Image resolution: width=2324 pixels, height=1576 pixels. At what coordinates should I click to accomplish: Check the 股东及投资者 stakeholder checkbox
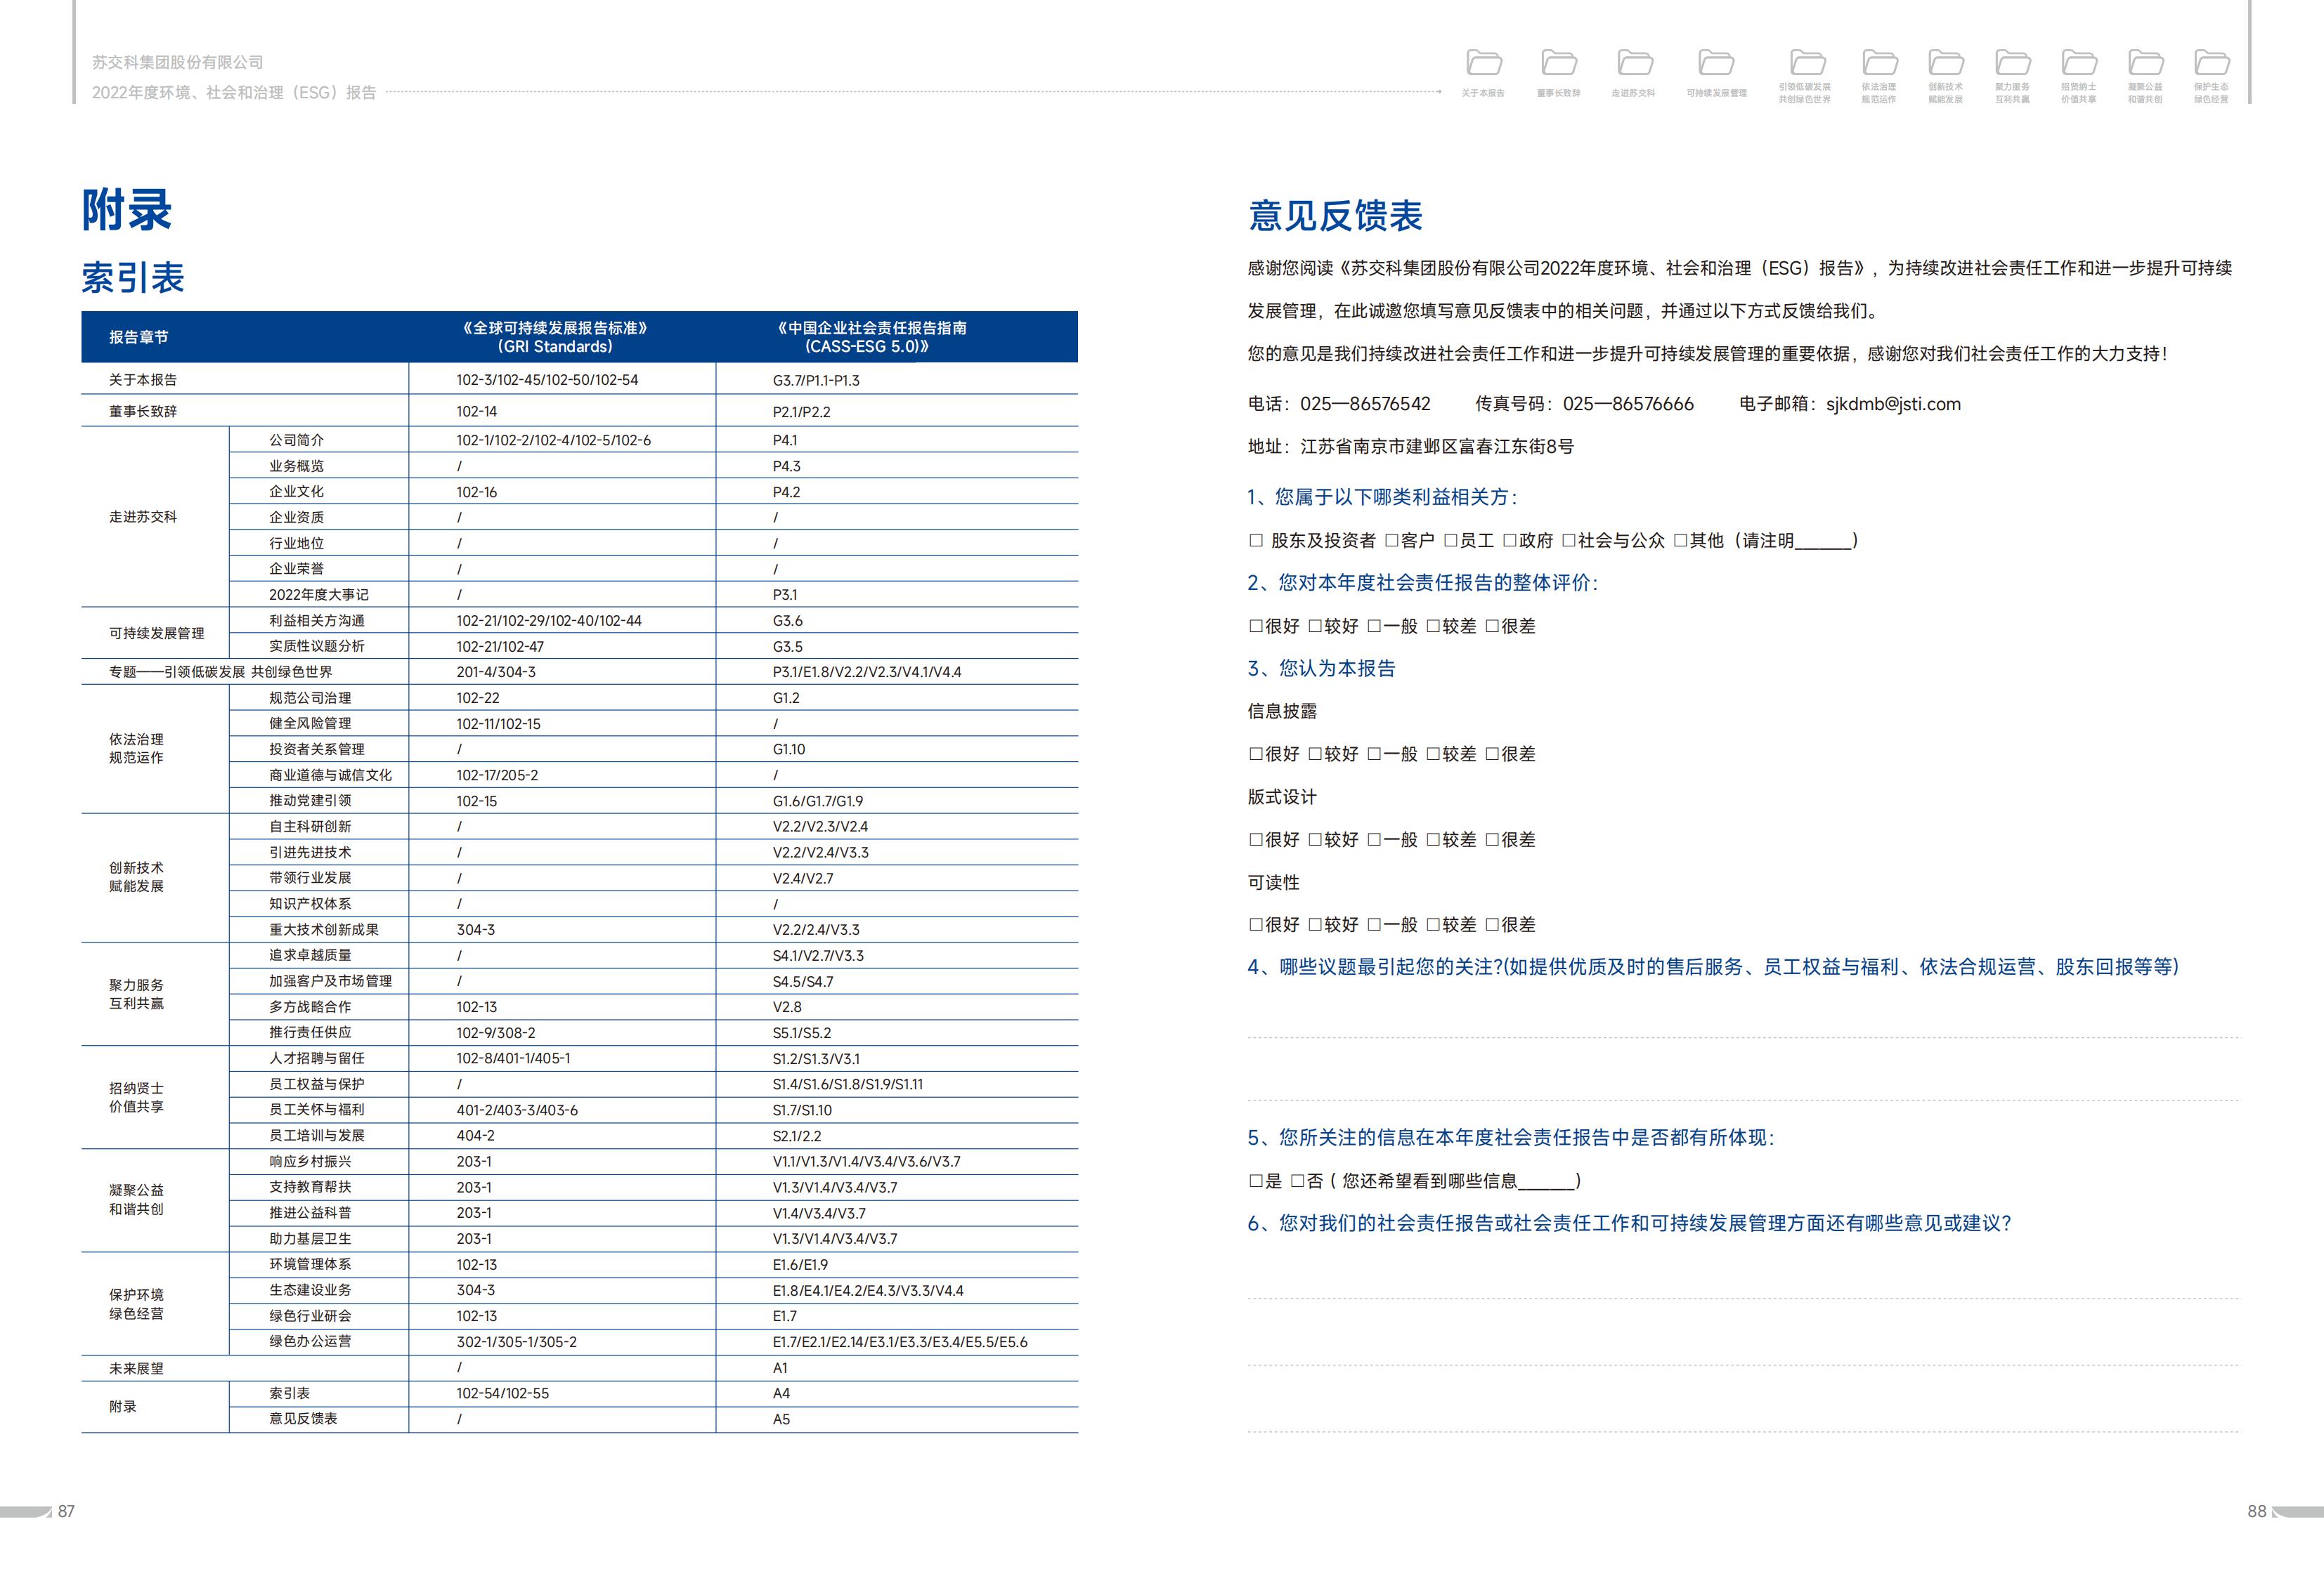(1256, 541)
